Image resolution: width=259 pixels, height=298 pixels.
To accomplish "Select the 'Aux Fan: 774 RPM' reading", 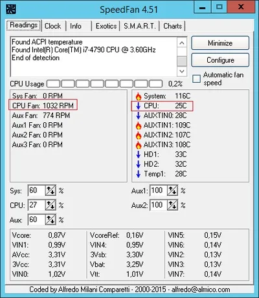I will point(41,116).
